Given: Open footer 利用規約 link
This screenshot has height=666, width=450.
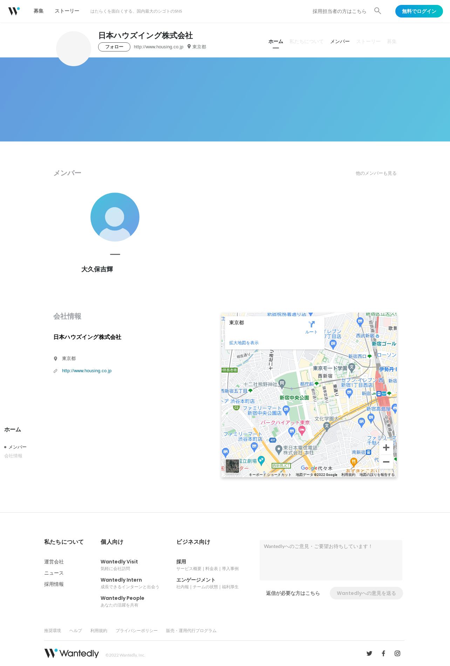Looking at the screenshot, I should coord(99,631).
